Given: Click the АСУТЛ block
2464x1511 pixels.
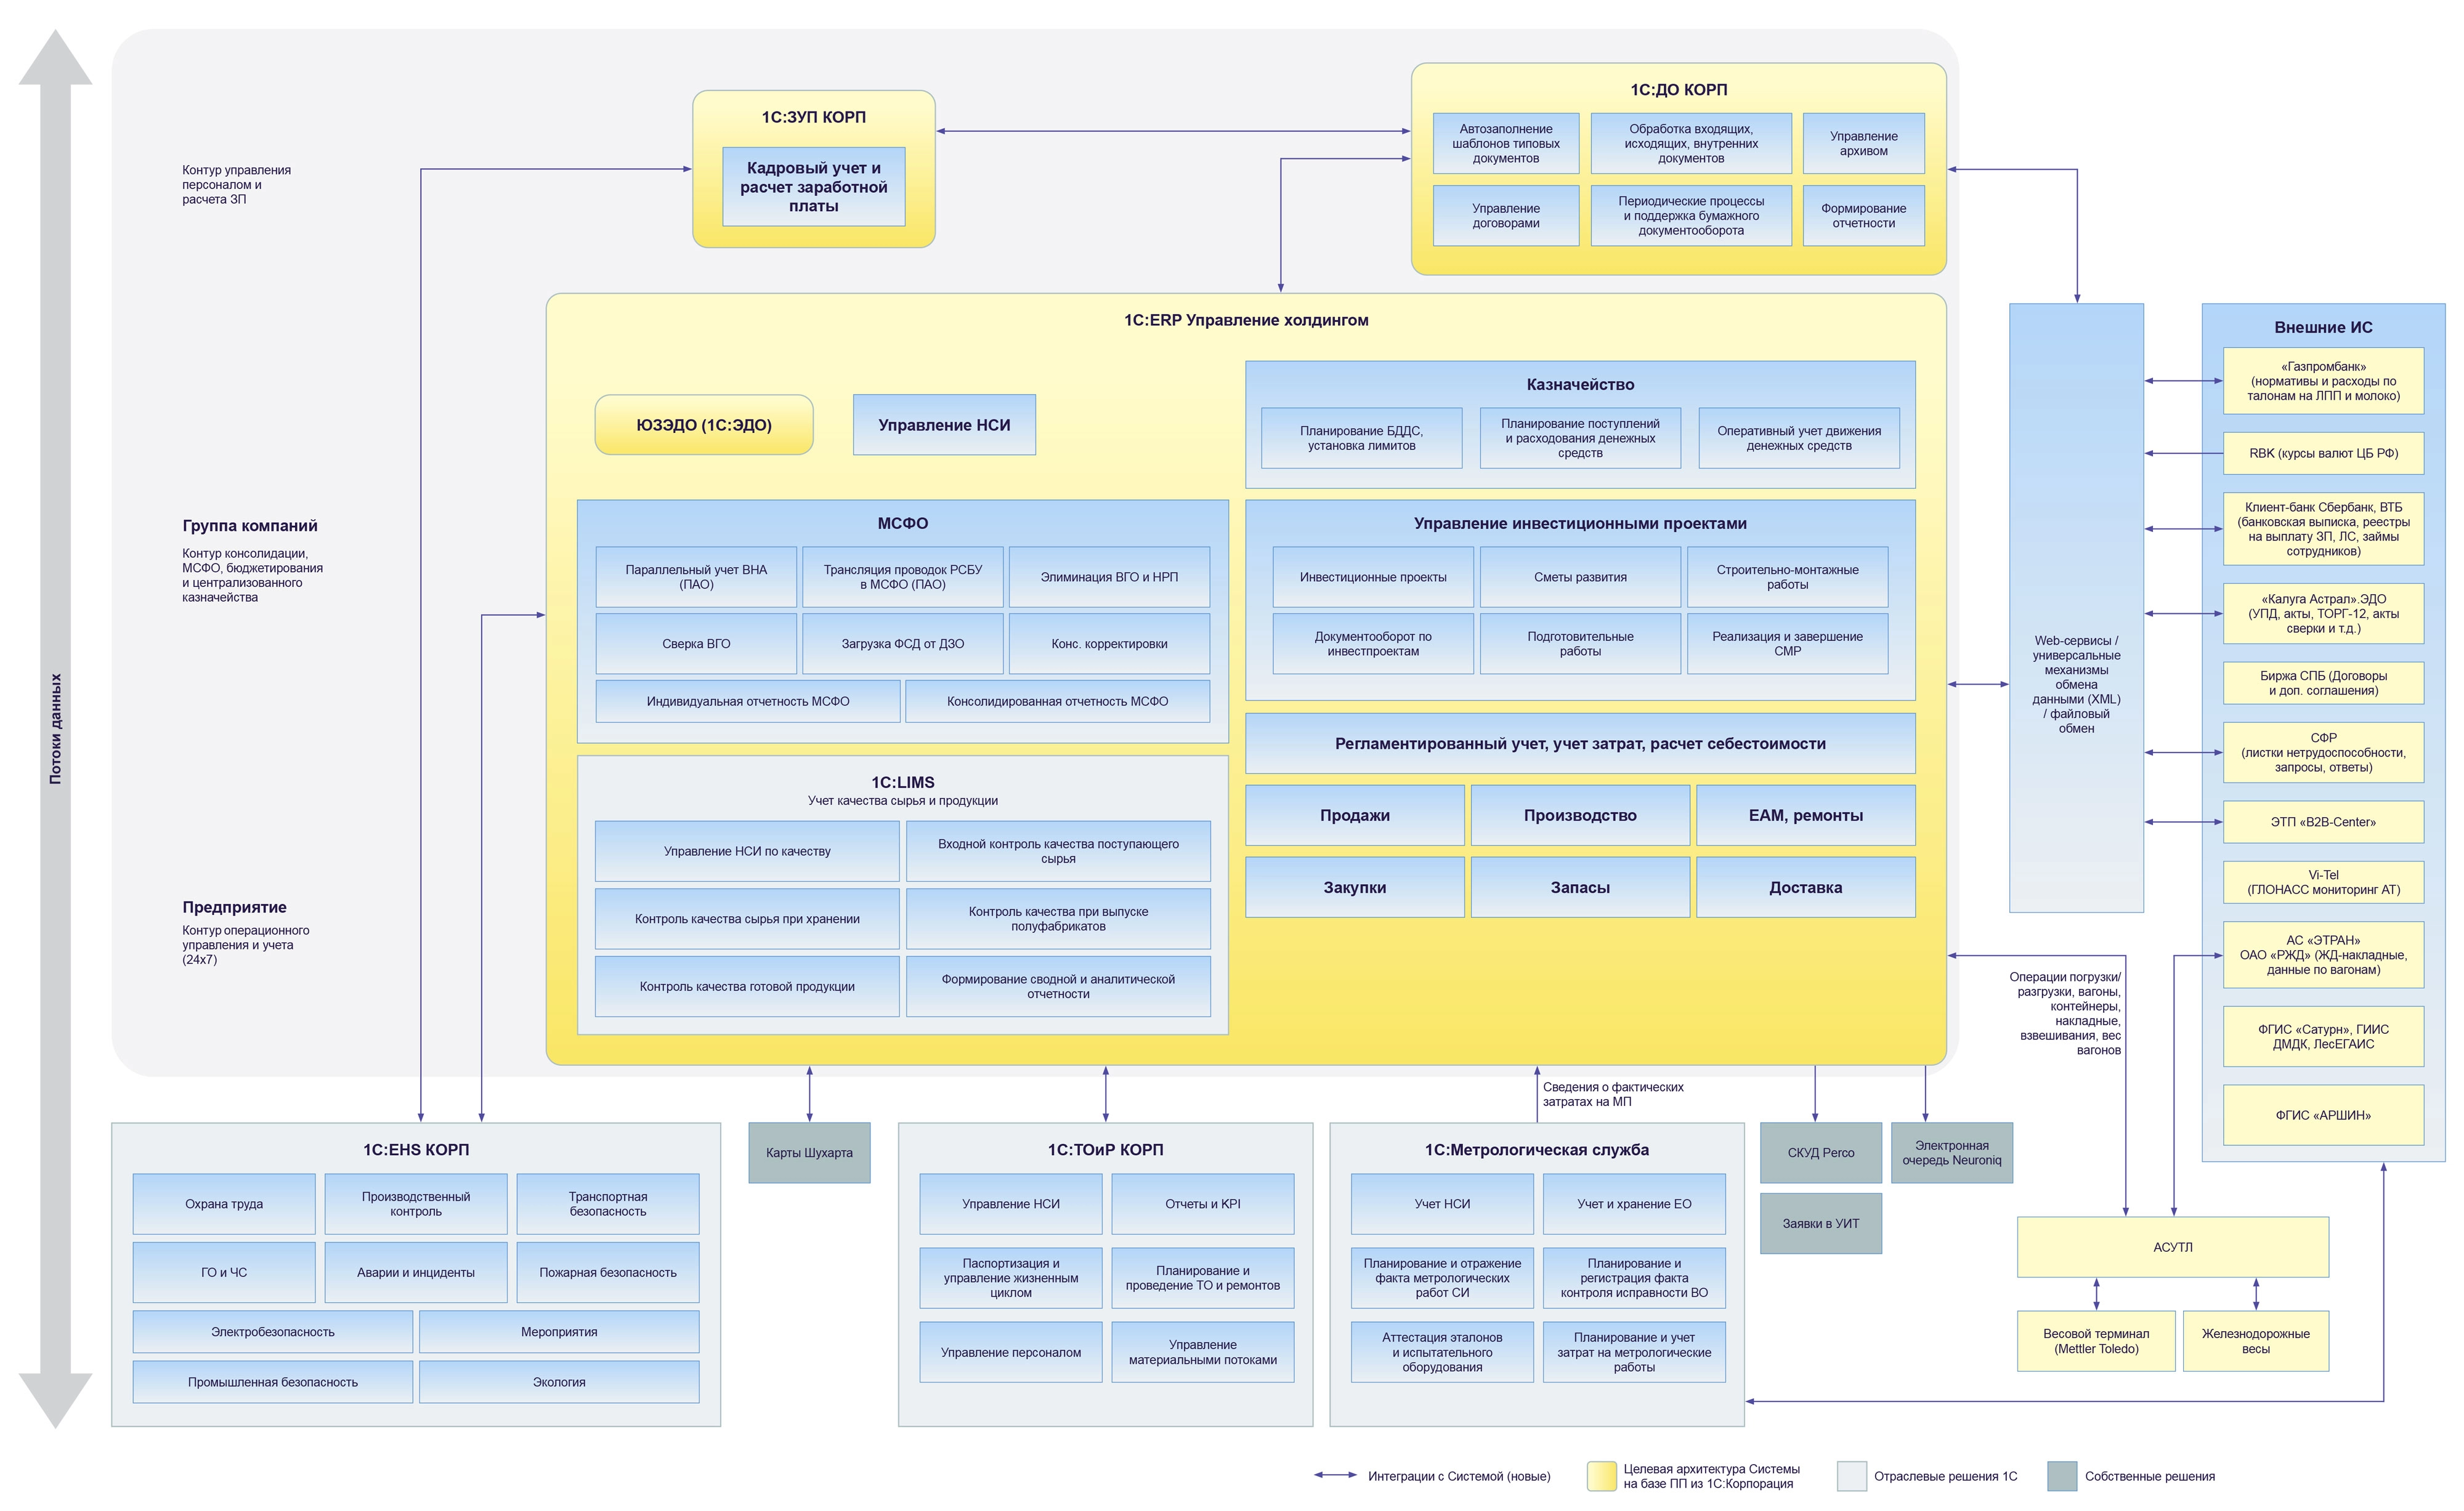Looking at the screenshot, I should click(2172, 1247).
